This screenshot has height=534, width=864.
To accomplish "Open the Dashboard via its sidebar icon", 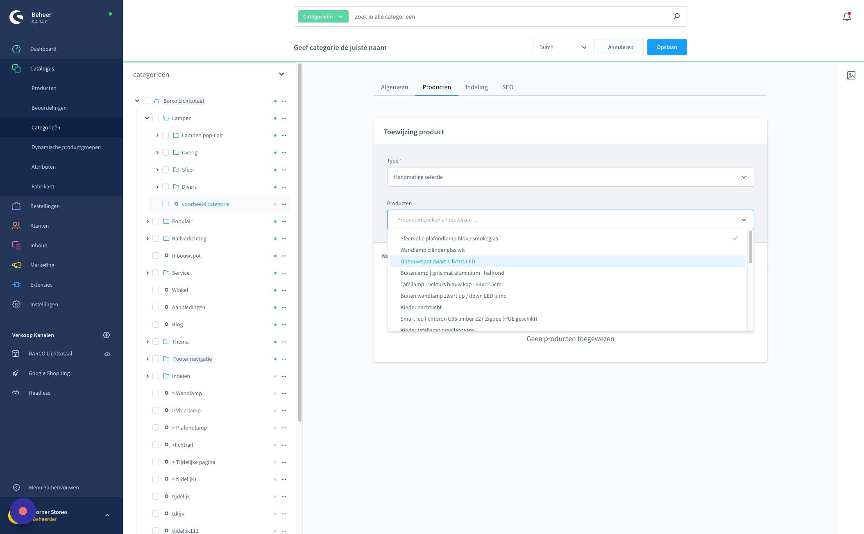I will 16,49.
